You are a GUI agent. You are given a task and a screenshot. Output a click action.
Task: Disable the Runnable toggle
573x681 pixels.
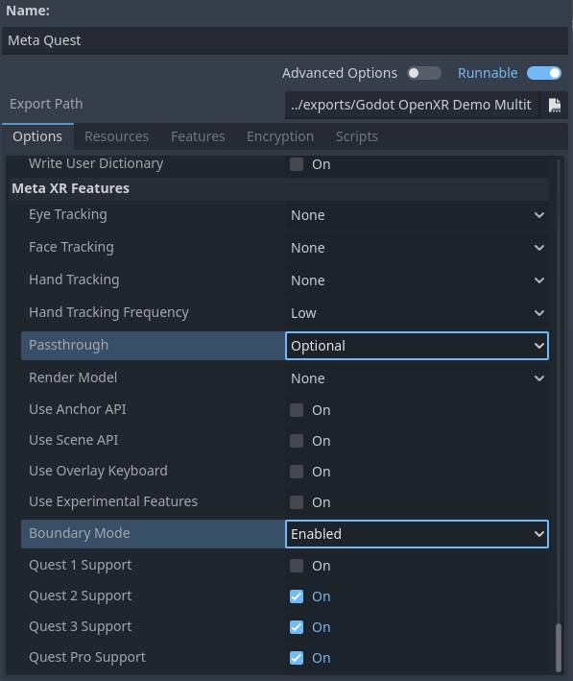click(x=544, y=73)
